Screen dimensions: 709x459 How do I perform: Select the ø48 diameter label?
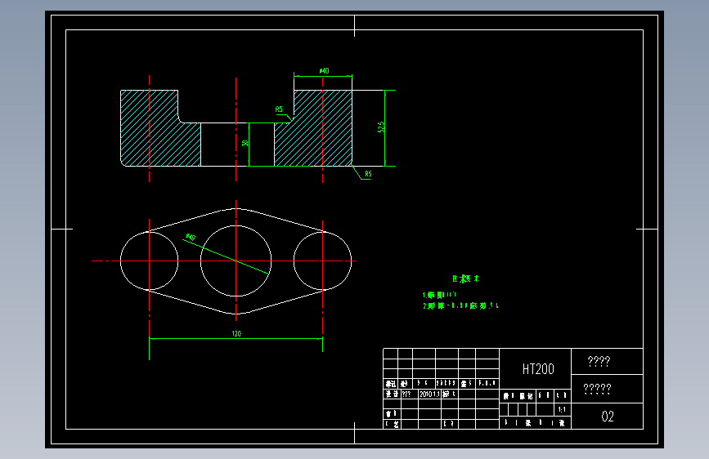pyautogui.click(x=191, y=237)
